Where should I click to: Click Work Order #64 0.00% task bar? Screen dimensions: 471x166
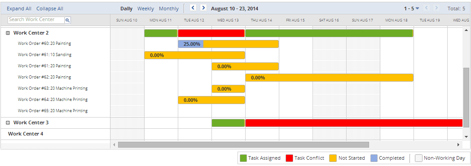click(211, 100)
